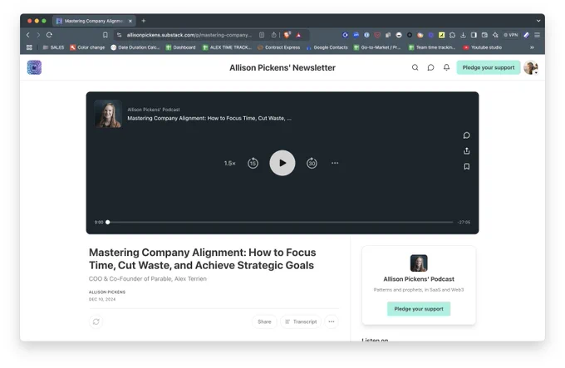
Task: Play the podcast episode
Action: coord(282,163)
